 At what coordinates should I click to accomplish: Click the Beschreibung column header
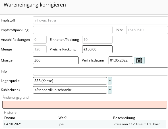tap(124, 118)
